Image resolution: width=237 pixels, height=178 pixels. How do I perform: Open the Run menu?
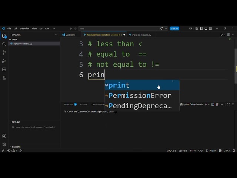pos(47,29)
